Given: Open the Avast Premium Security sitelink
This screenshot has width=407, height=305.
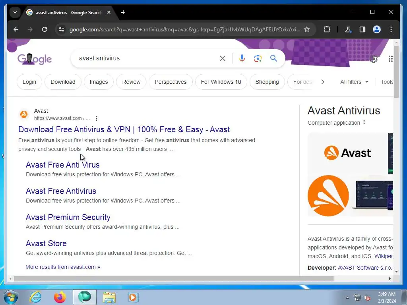Looking at the screenshot, I should (x=68, y=217).
